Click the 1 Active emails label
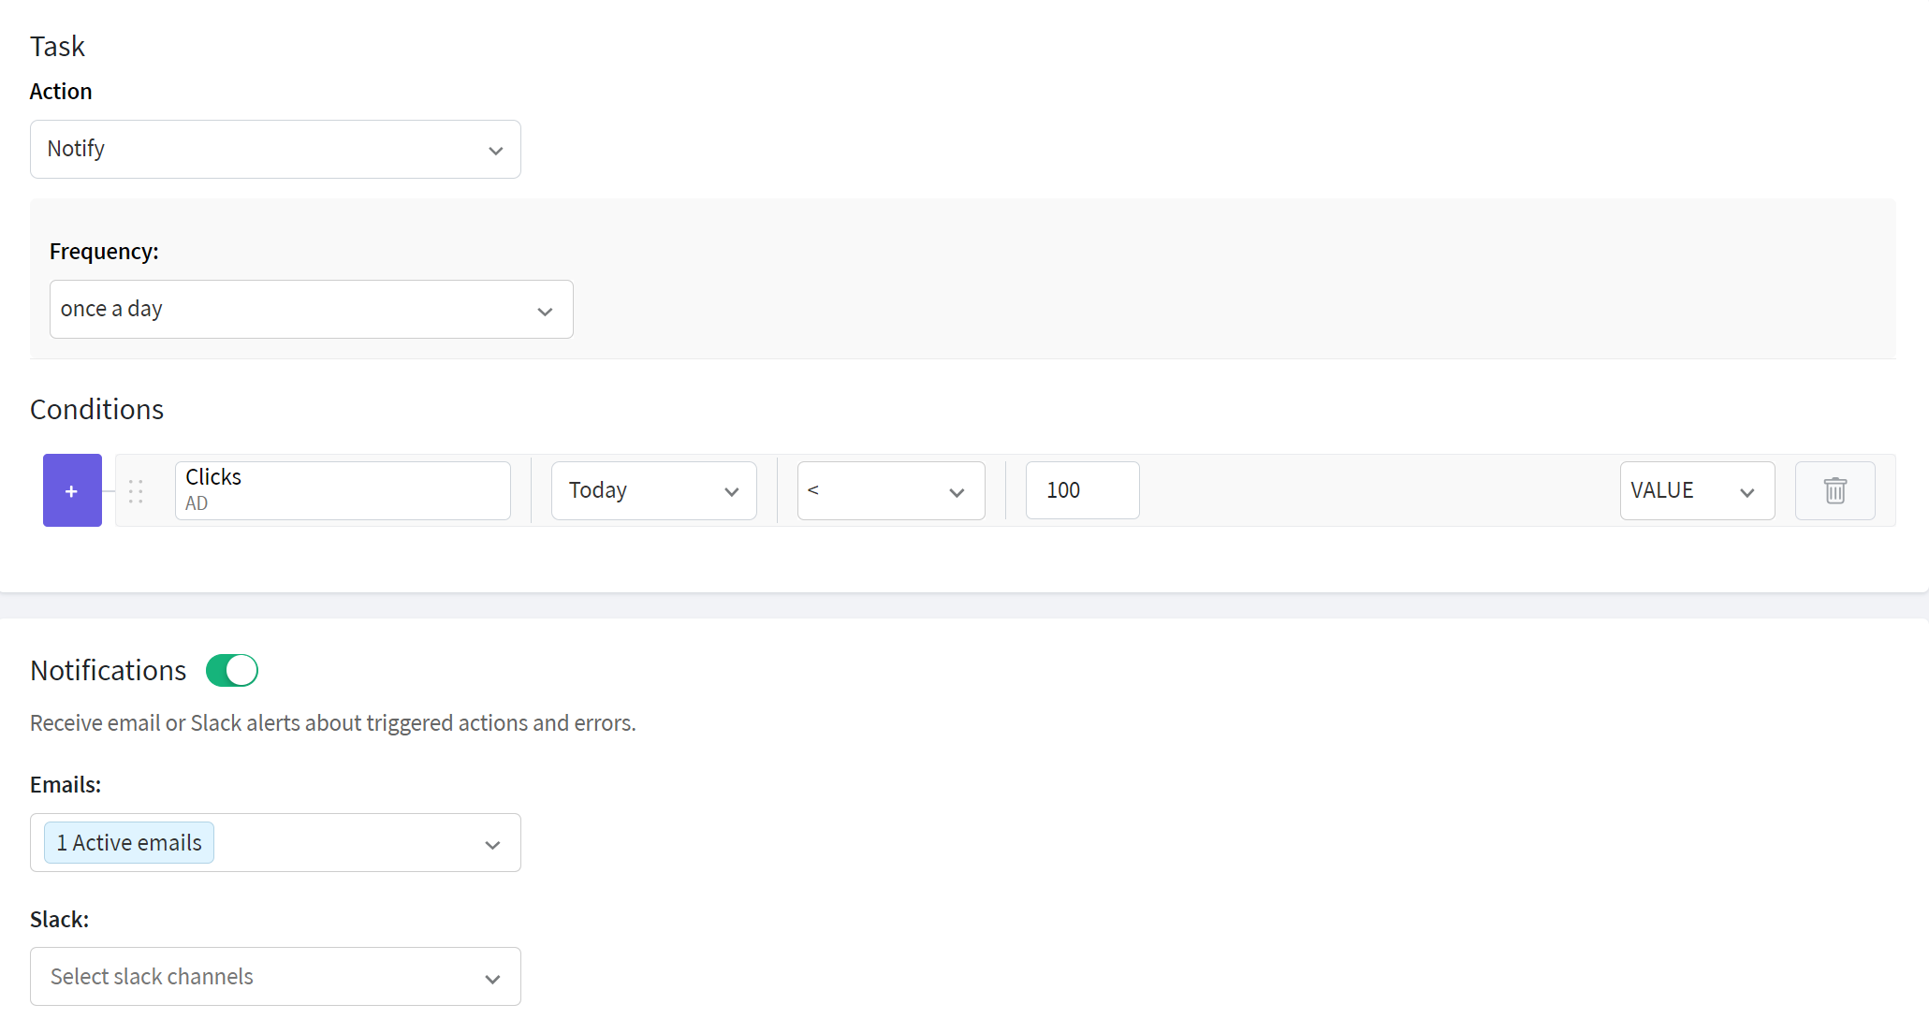 click(127, 842)
